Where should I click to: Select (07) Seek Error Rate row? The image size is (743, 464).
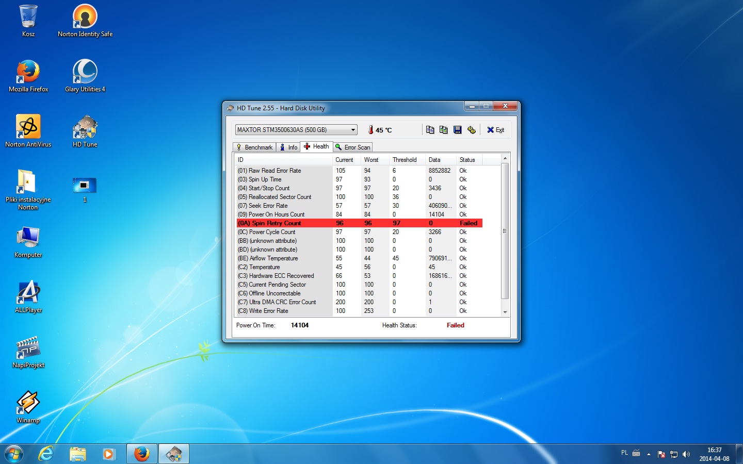coord(359,206)
